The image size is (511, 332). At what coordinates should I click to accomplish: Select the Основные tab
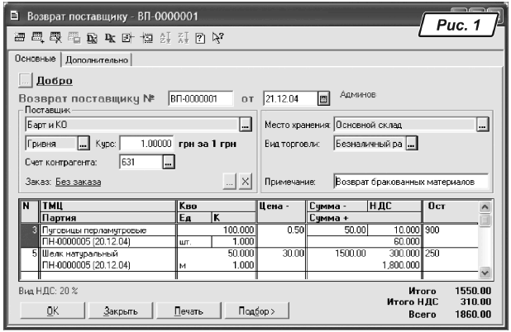35,59
